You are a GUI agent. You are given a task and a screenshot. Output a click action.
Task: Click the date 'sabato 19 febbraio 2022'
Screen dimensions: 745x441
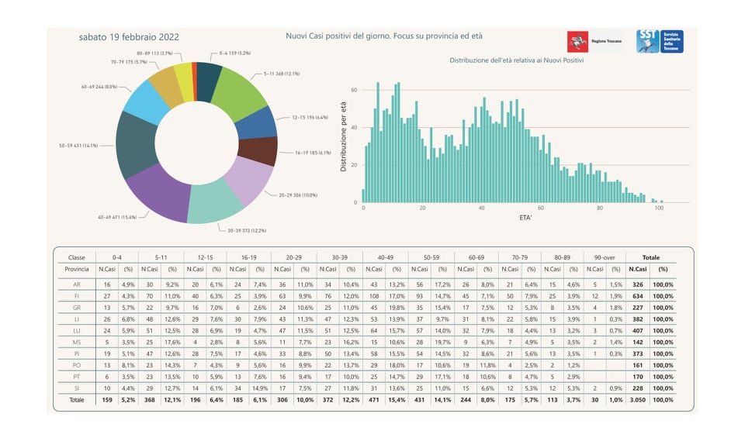pyautogui.click(x=129, y=36)
